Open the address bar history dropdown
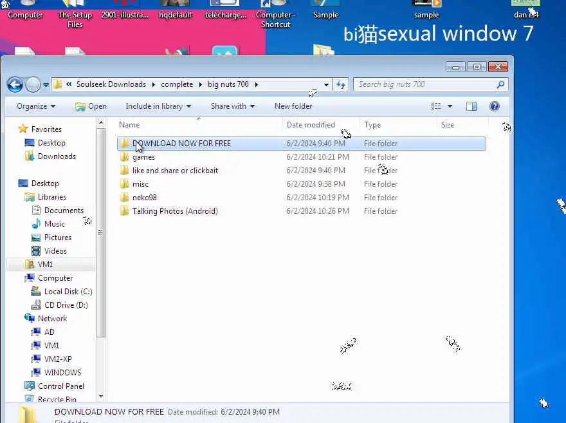 point(326,85)
